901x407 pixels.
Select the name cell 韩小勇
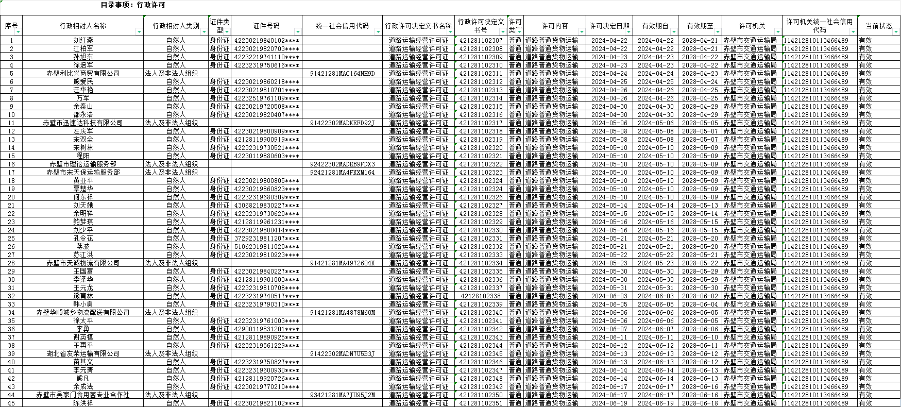pos(83,304)
